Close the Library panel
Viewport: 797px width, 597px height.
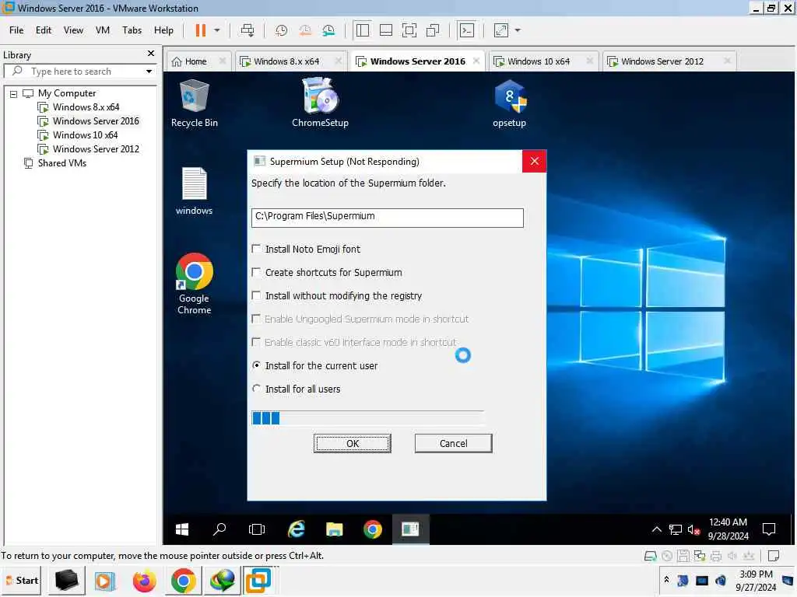click(150, 54)
